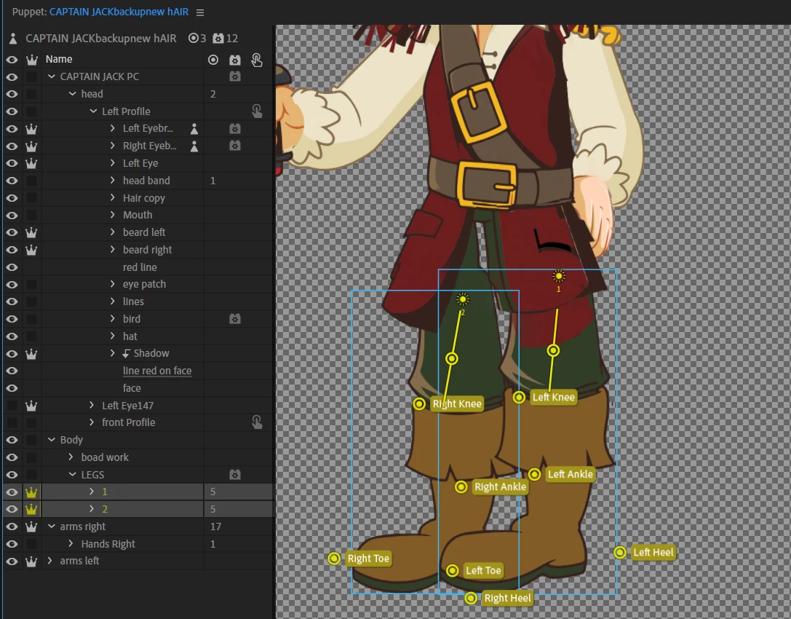The image size is (791, 619).
Task: Select the Hands Right layer name
Action: [x=108, y=544]
